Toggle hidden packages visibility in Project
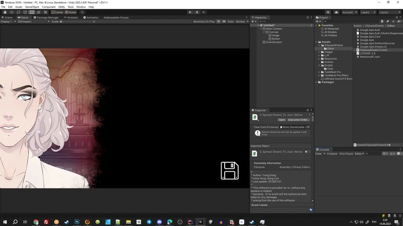 (x=399, y=22)
